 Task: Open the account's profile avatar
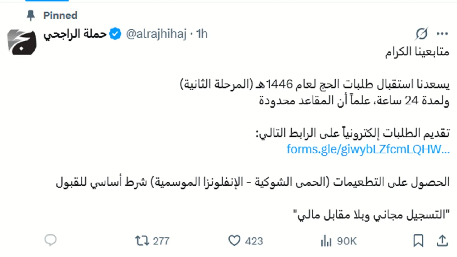coord(22,42)
